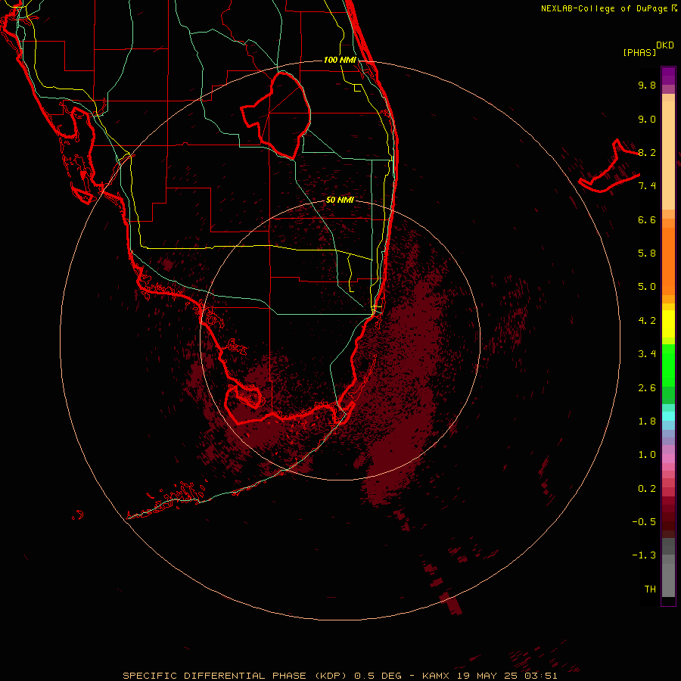Image resolution: width=681 pixels, height=681 pixels.
Task: Click the yellow band of the color bar
Action: coord(668,324)
